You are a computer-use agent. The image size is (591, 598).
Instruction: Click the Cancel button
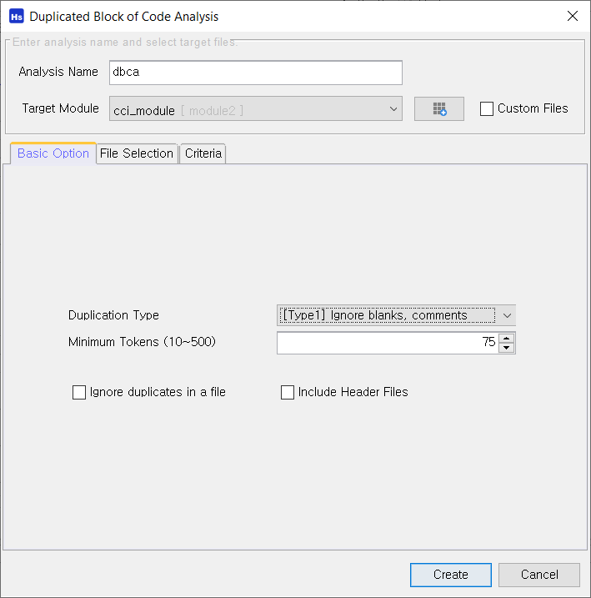click(x=539, y=575)
